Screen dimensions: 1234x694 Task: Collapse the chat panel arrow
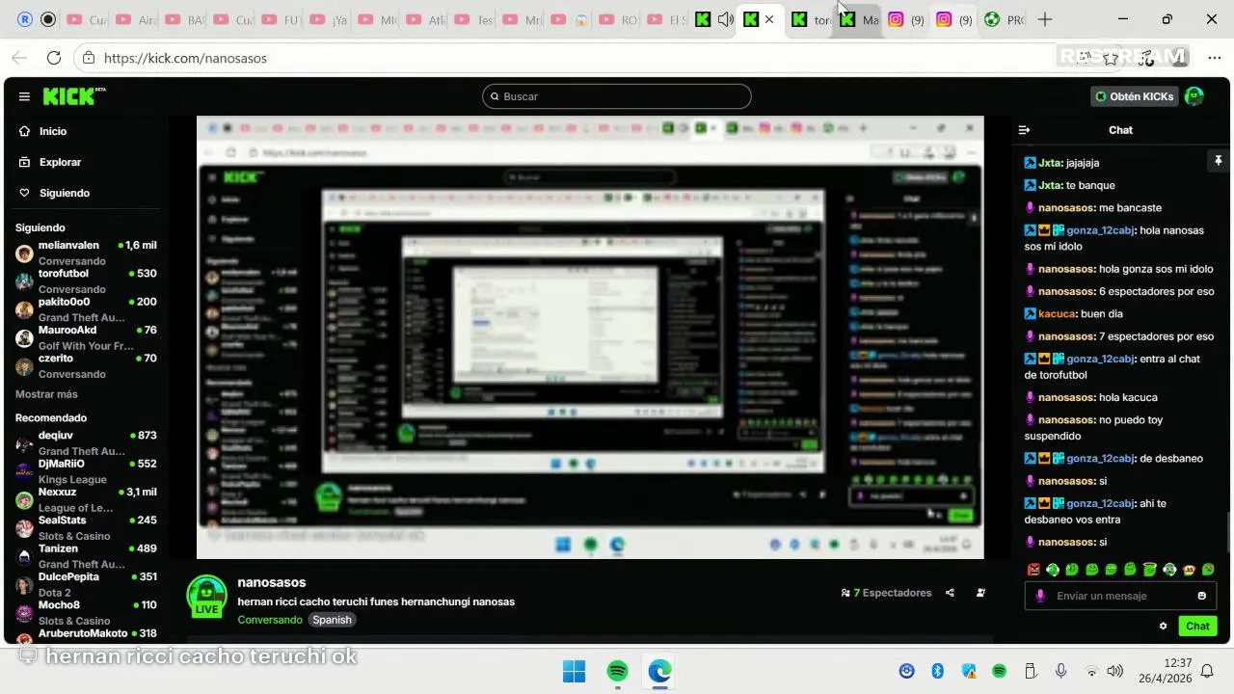[1024, 130]
